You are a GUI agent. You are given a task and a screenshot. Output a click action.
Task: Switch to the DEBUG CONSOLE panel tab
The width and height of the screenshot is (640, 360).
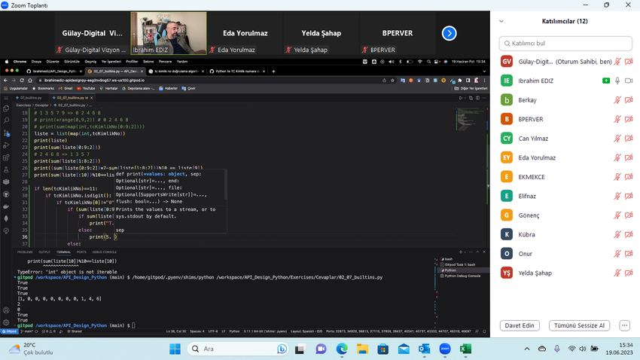[104, 252]
